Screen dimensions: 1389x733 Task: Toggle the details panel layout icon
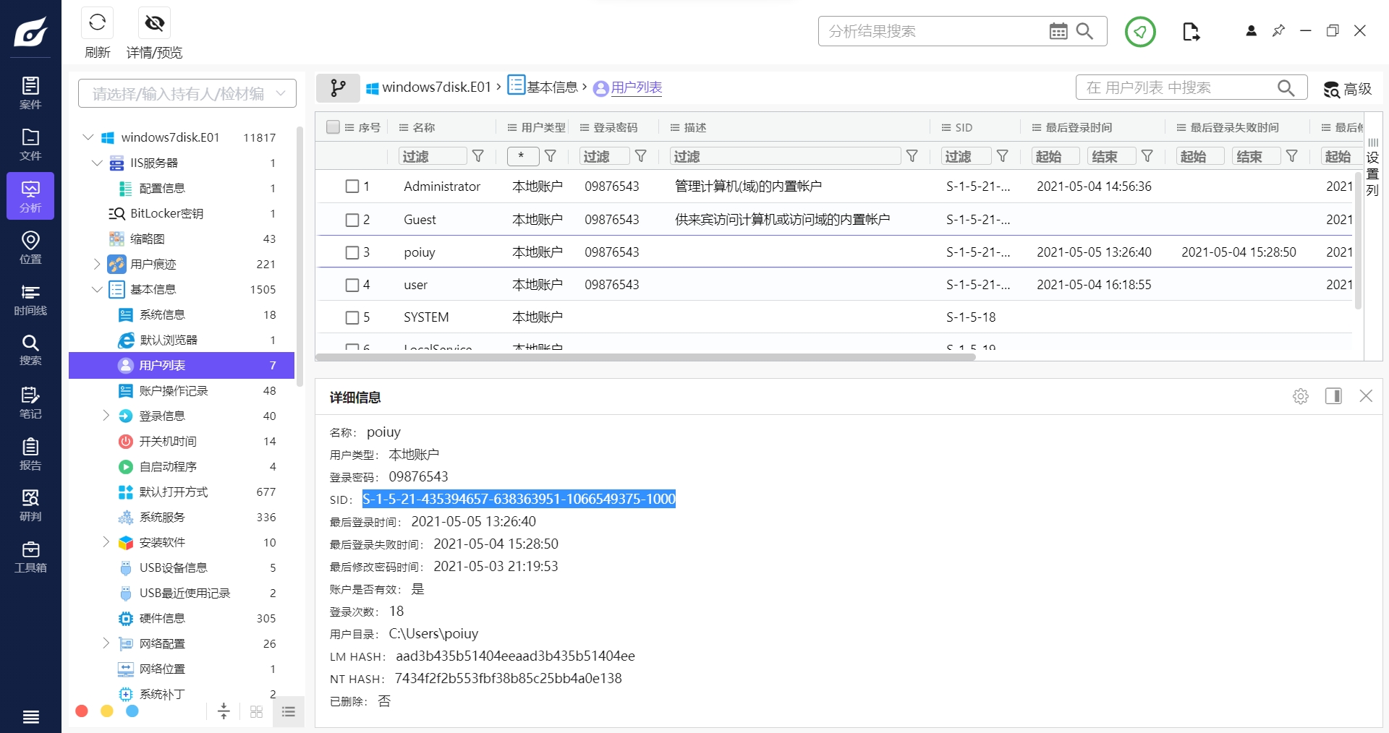click(1333, 396)
